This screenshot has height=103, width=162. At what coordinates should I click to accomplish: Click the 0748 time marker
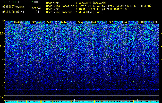tap(125, 22)
